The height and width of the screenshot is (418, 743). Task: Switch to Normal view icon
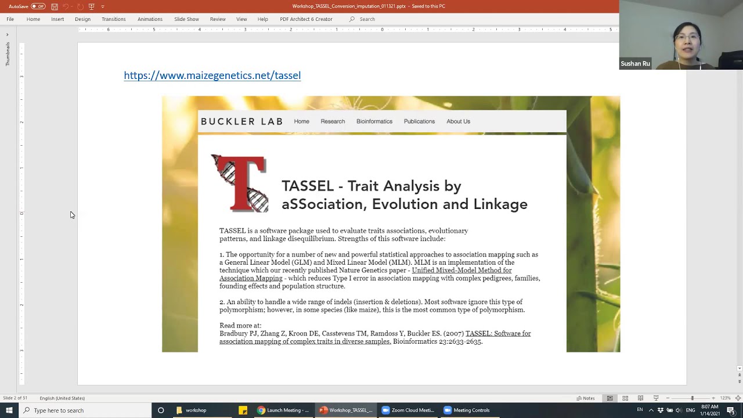609,398
